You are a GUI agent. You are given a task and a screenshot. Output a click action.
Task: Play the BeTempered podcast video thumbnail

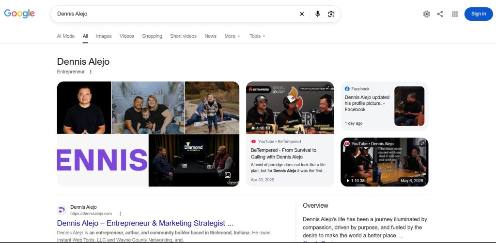pos(290,108)
